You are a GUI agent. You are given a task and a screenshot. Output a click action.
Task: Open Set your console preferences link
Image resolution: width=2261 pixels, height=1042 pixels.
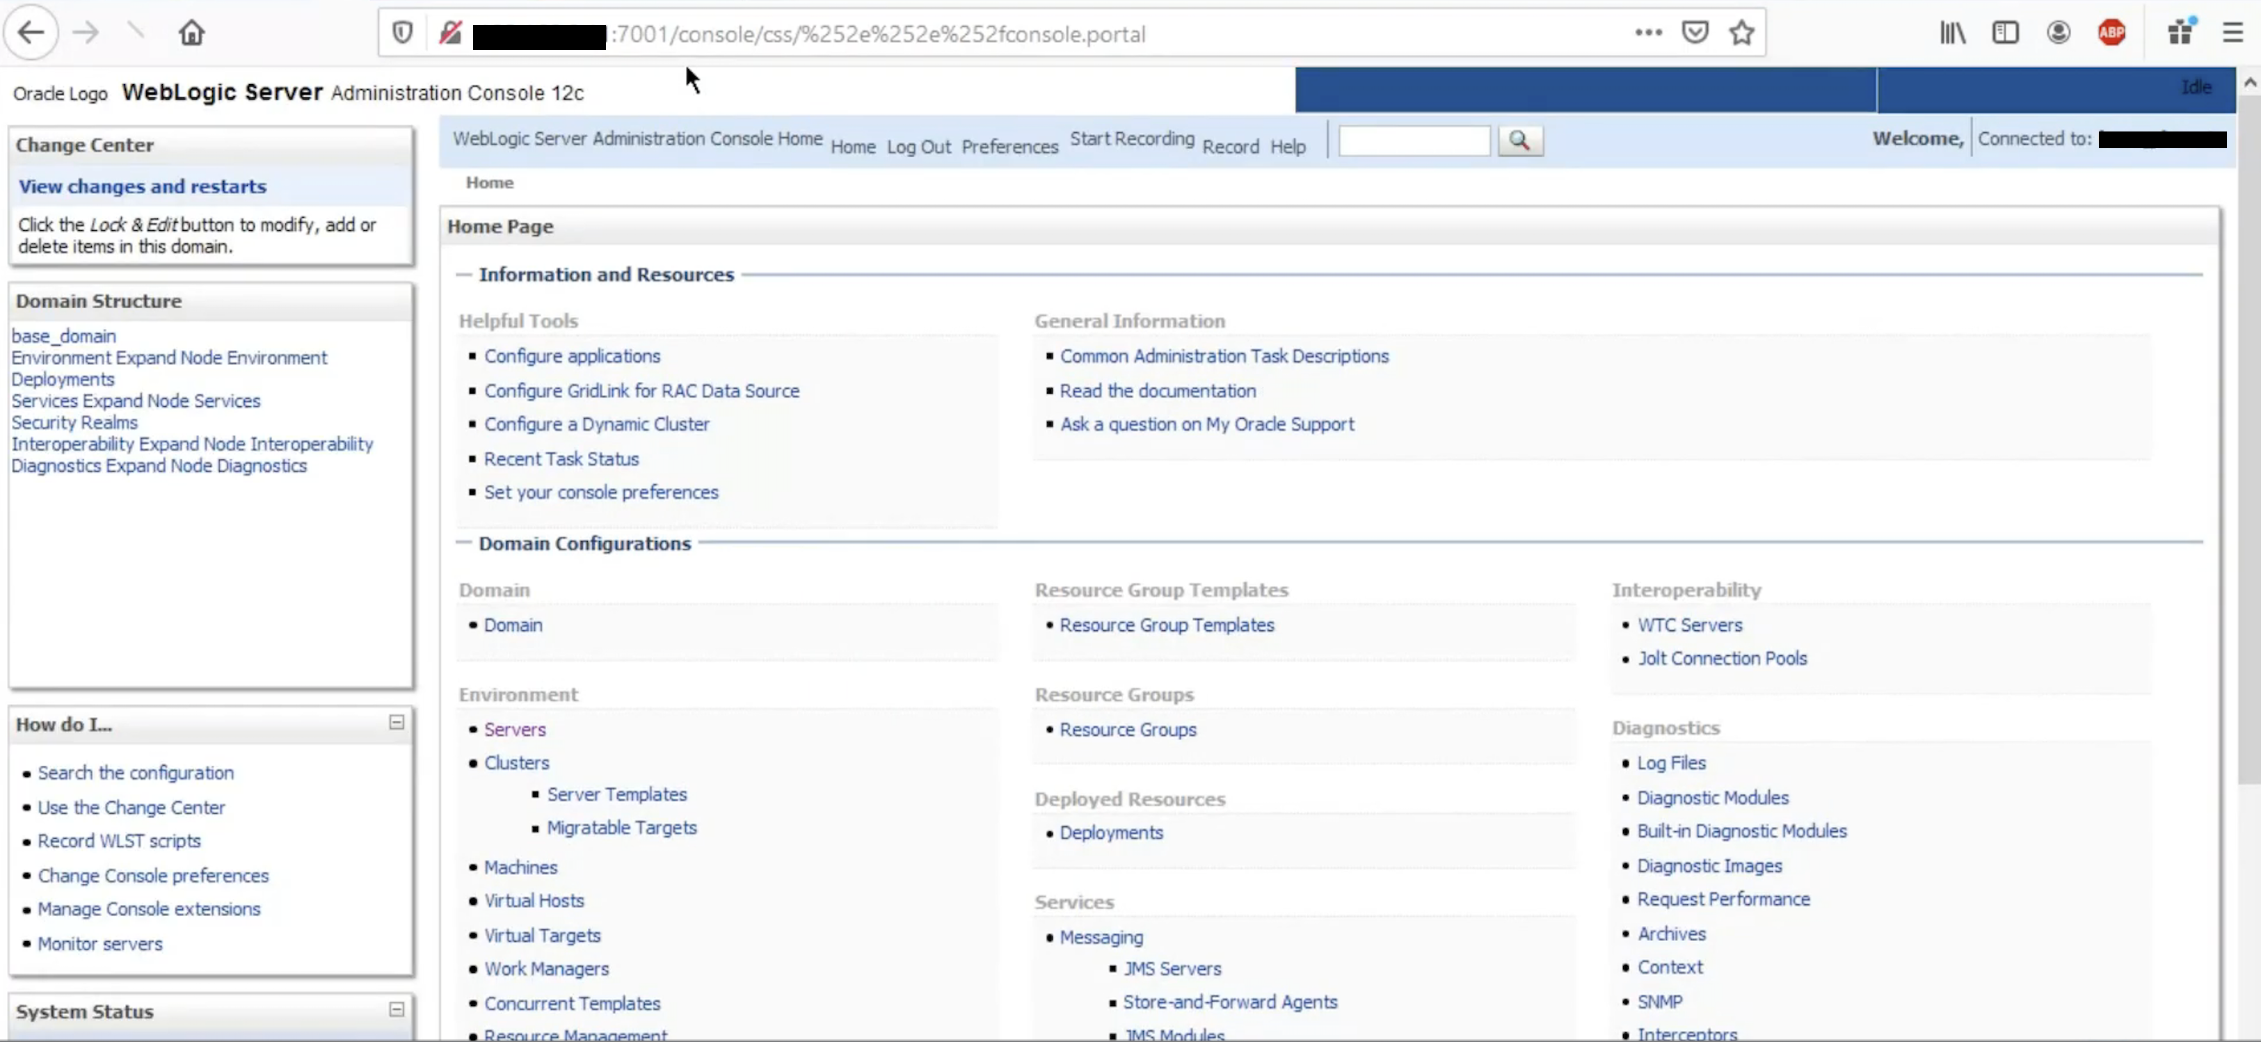coord(601,492)
